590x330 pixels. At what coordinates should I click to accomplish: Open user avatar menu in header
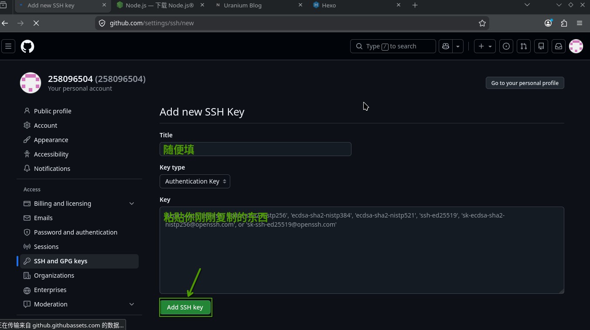click(576, 46)
